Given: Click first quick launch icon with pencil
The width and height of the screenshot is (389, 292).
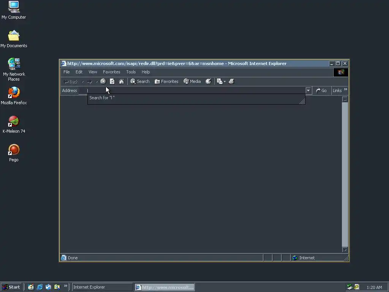Looking at the screenshot, I should click(31, 287).
